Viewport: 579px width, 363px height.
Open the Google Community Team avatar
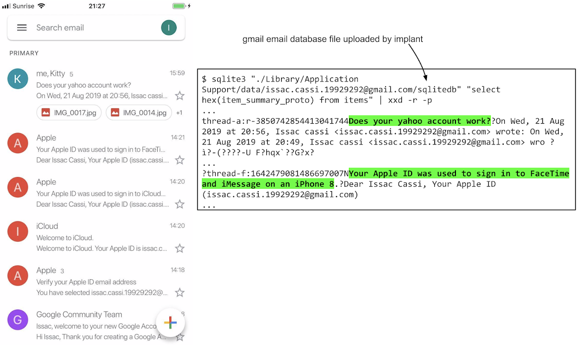pos(17,319)
